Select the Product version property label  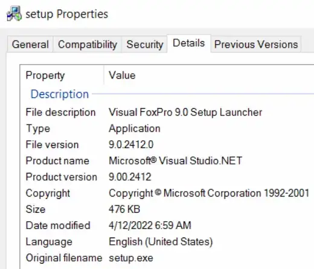pyautogui.click(x=62, y=177)
